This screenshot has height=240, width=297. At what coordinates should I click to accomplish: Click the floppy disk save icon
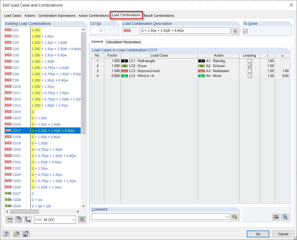pos(26,234)
